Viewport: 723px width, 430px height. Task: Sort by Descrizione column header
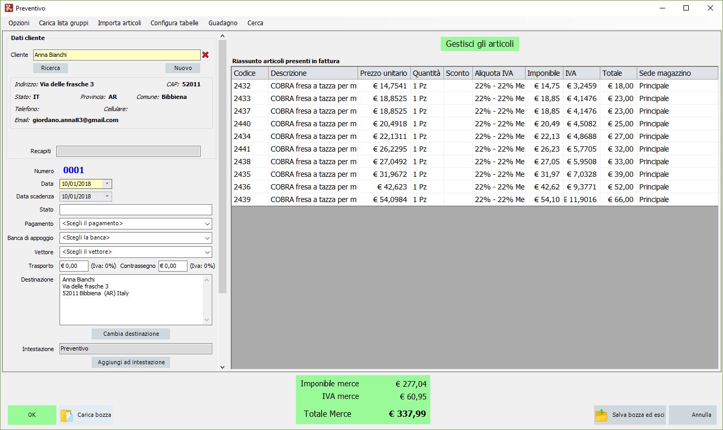click(313, 73)
